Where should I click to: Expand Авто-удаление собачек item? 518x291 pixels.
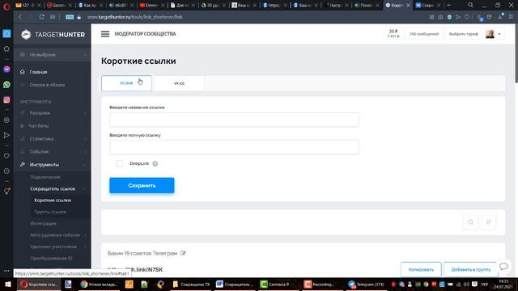click(x=55, y=235)
